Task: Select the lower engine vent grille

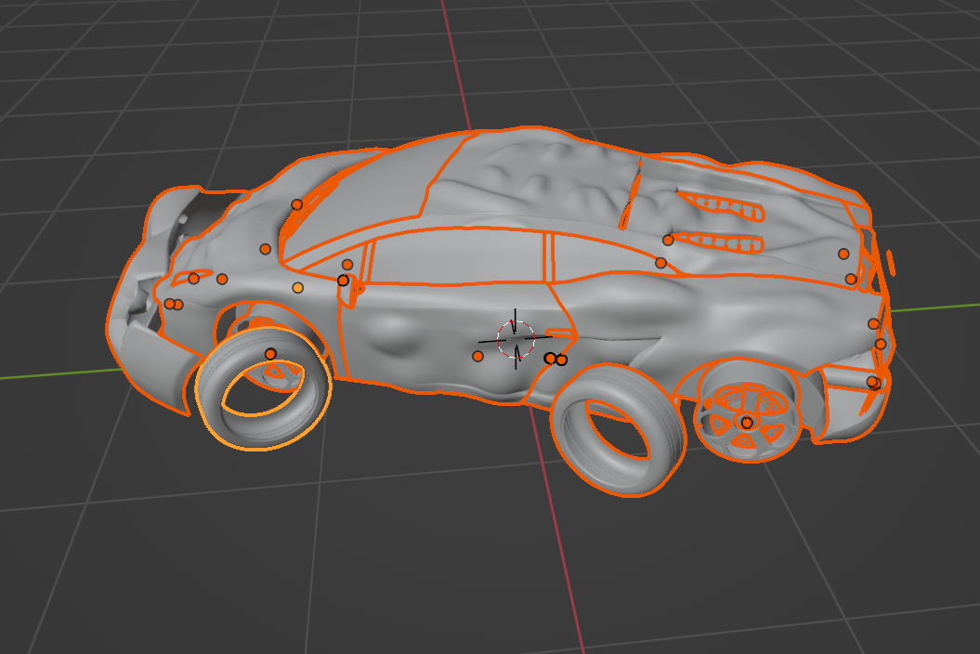Action: coord(719,242)
